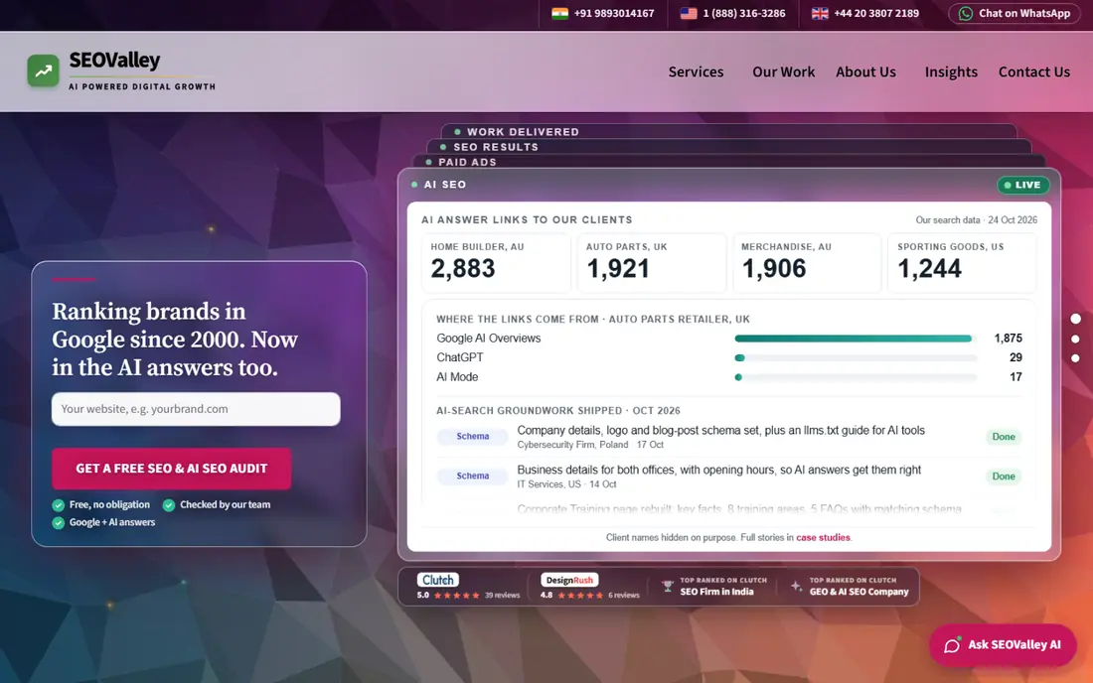Go to the Contact Us page
Screen dimensions: 1093x683
click(x=1033, y=71)
